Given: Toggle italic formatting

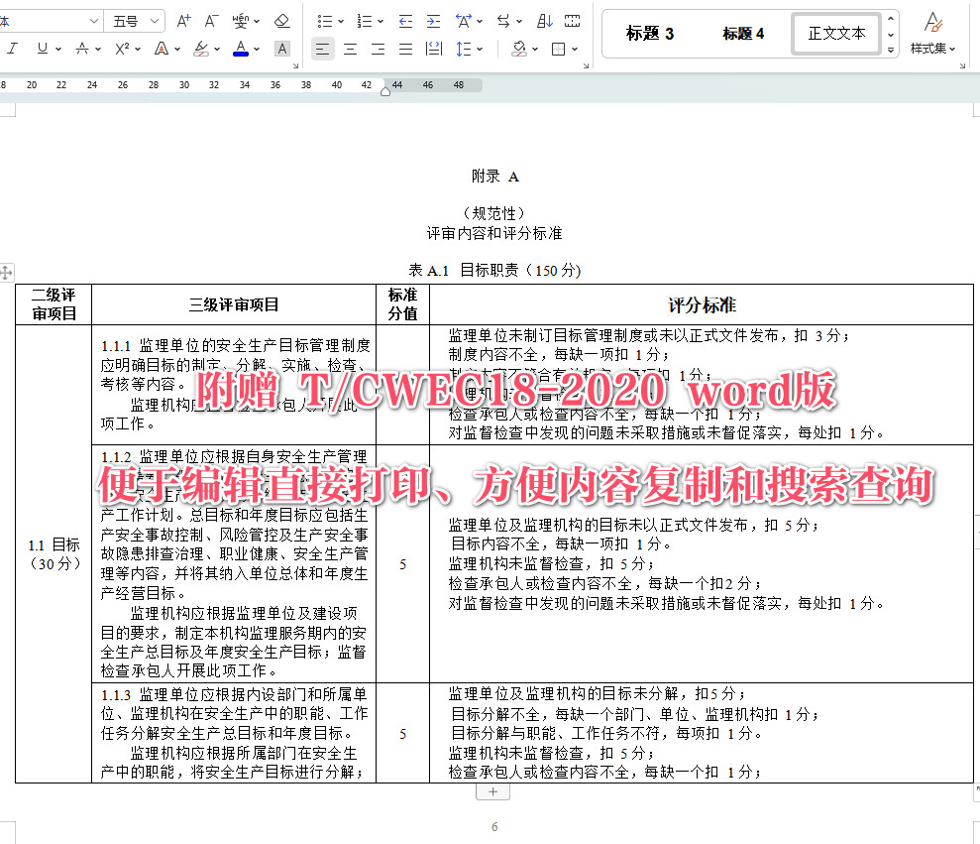Looking at the screenshot, I should coord(11,48).
